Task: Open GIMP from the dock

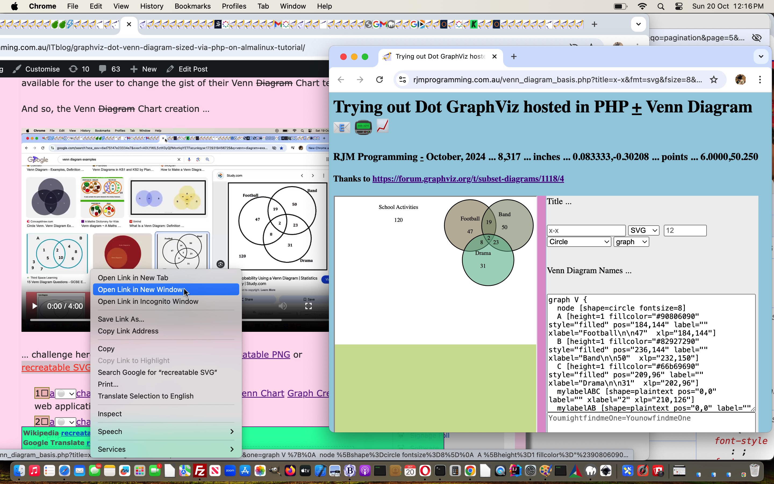Action: tap(275, 471)
